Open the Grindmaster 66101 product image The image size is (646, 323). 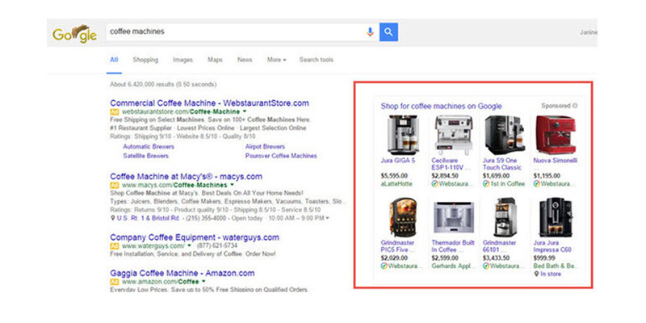pos(505,217)
